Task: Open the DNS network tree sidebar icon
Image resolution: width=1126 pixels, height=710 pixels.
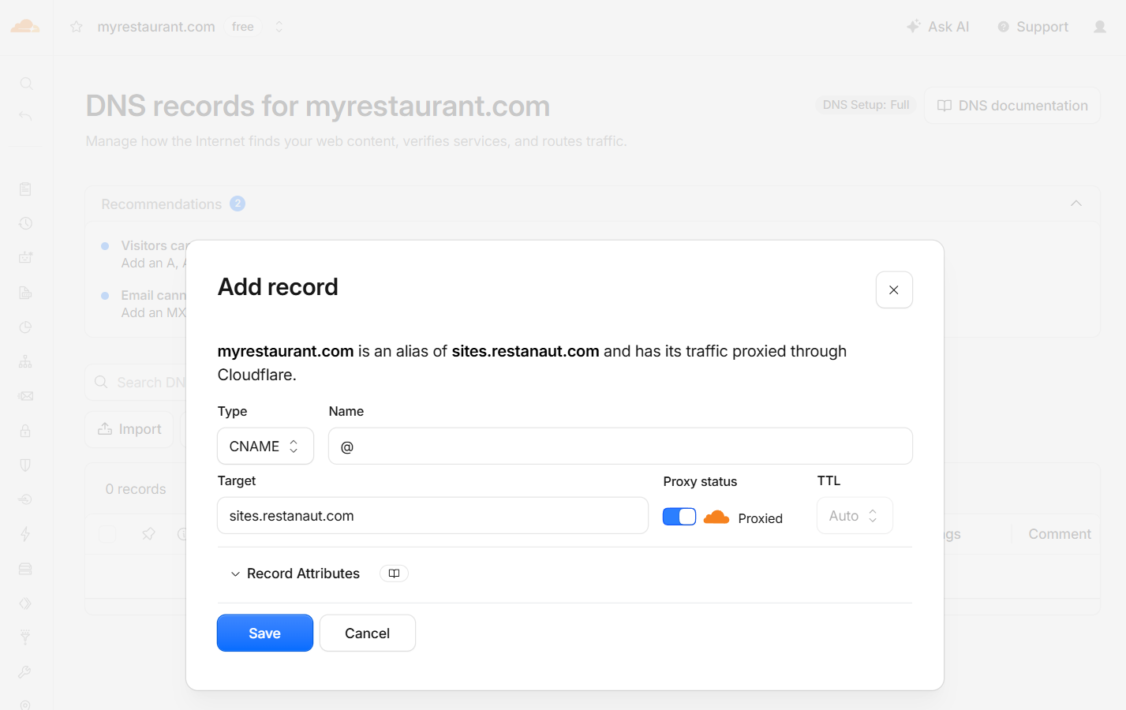Action: click(25, 361)
